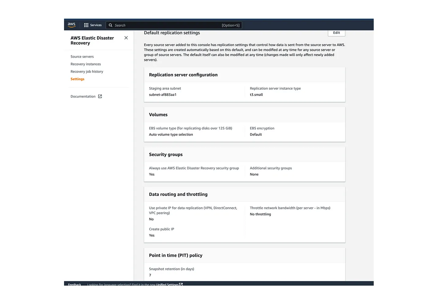Screen dimensions: 429x296
Task: Click the Feedback button in the footer
Action: pos(74,284)
